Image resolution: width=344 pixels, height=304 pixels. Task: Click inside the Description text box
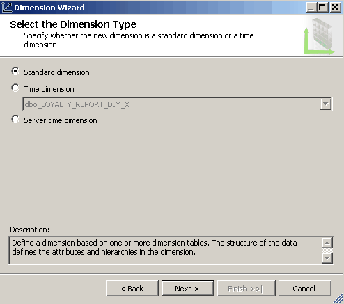[165, 250]
